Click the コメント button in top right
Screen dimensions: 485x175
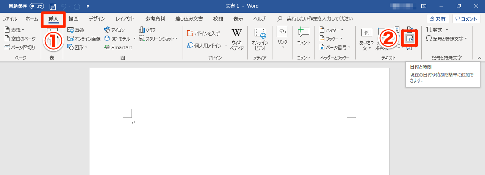[466, 19]
